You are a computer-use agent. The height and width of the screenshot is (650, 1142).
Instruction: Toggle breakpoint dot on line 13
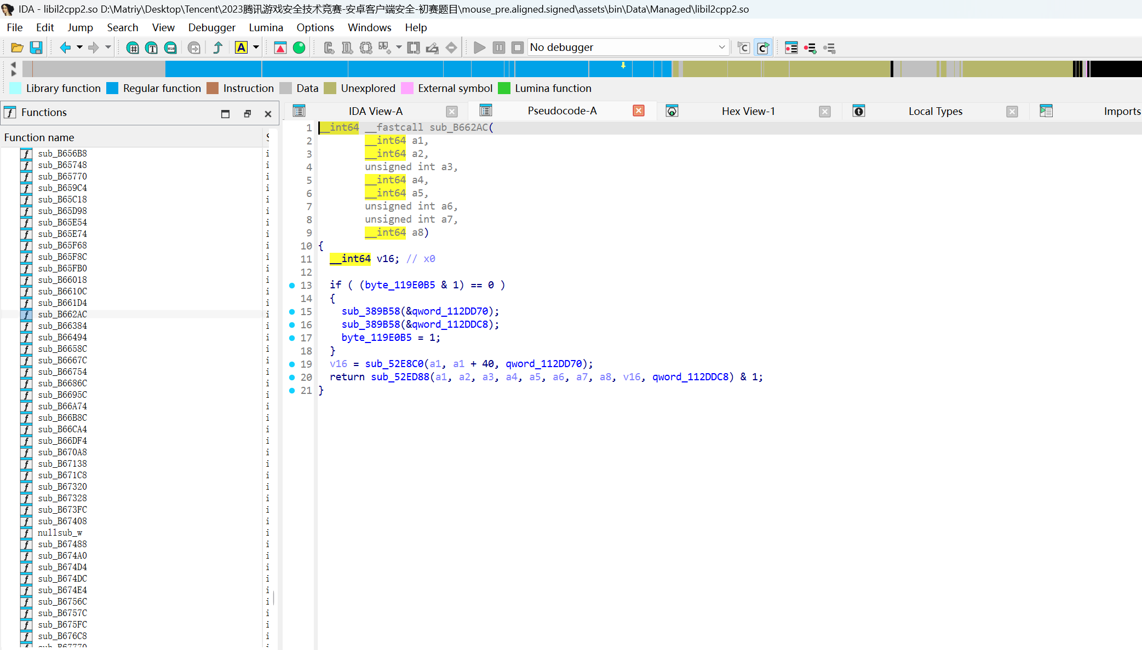click(292, 285)
